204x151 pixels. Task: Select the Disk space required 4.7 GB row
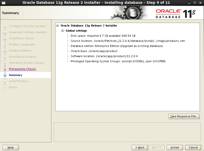pos(103,36)
